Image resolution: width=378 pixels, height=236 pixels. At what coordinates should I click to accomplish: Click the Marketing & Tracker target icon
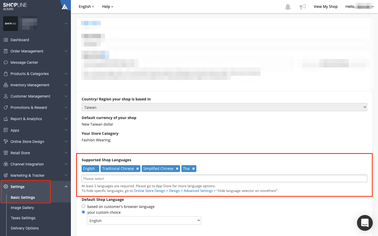coord(6,175)
